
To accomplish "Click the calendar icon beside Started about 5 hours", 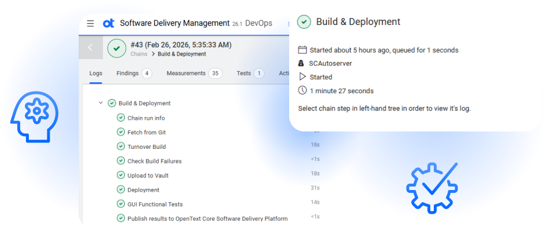I will (x=302, y=50).
